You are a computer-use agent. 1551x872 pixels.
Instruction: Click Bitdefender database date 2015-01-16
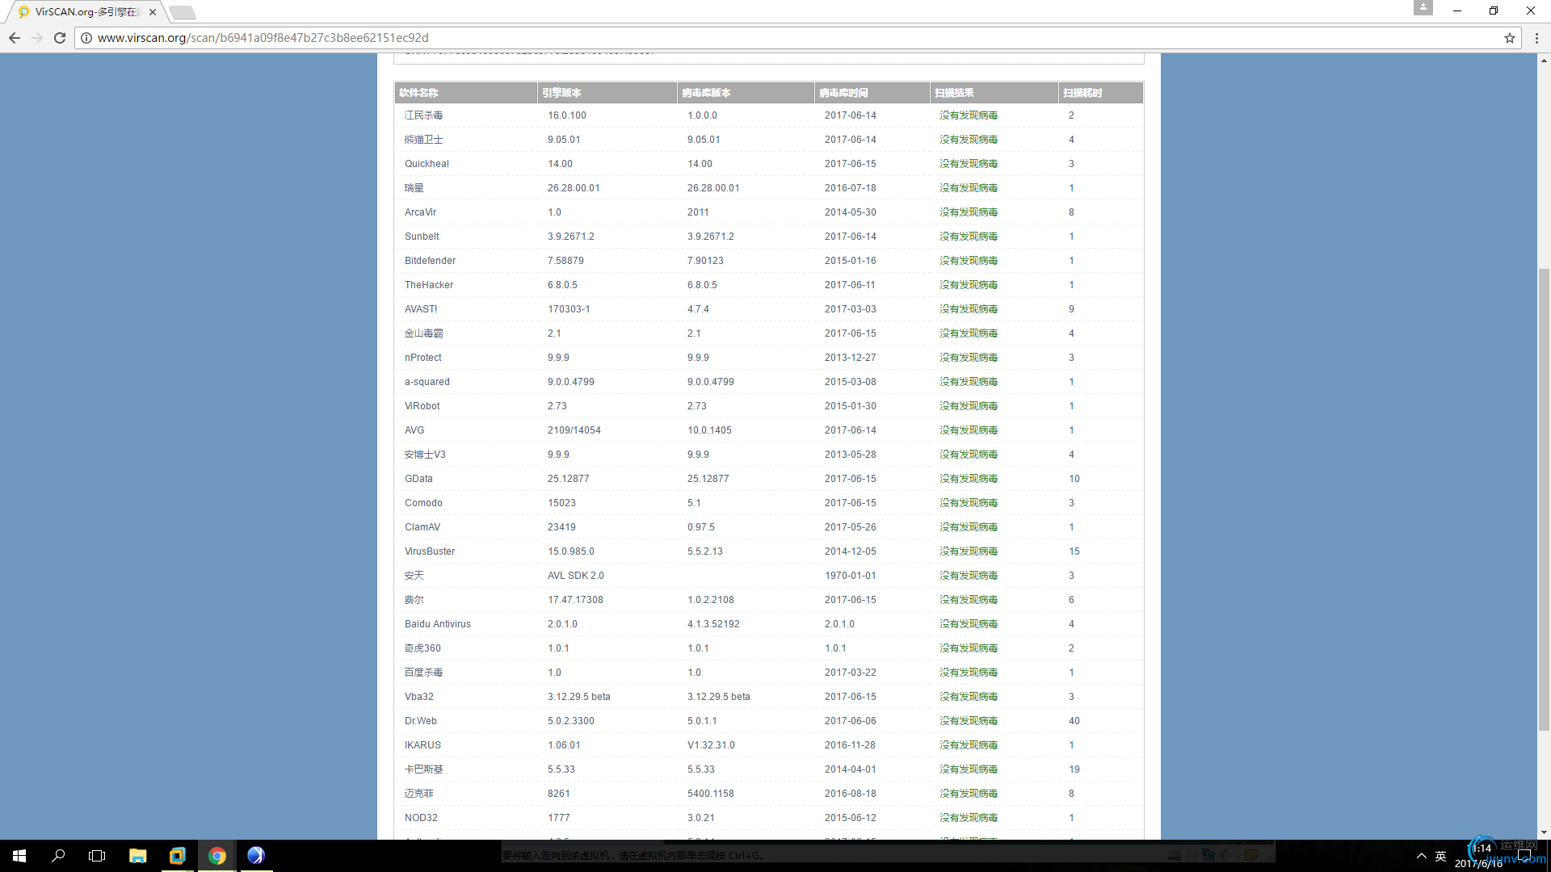coord(850,261)
